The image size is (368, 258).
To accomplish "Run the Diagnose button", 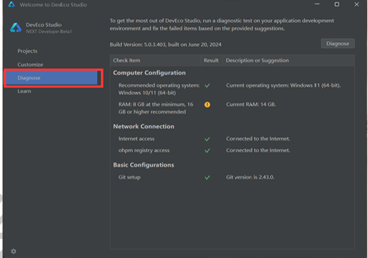I will tap(337, 43).
